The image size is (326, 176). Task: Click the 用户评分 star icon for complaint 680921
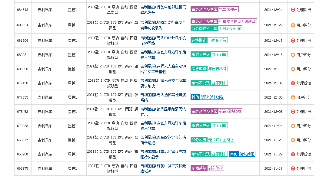click(293, 55)
